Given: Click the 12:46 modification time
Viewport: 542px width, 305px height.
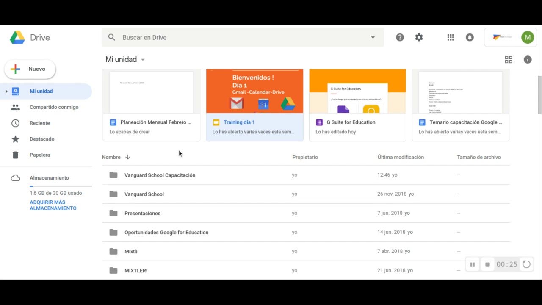Looking at the screenshot, I should tap(384, 175).
